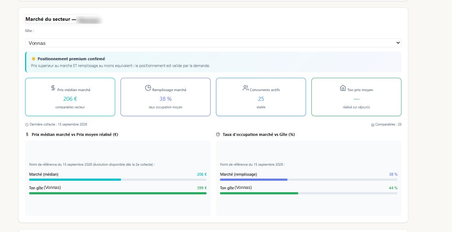Viewport: 452px width, 232px height.
Task: Click the "Taux d'occupation marché vs Gîte (%)" heading
Action: [259, 134]
